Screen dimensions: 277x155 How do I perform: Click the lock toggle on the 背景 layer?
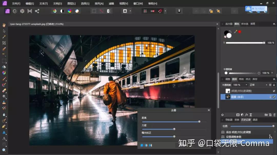tap(271, 97)
